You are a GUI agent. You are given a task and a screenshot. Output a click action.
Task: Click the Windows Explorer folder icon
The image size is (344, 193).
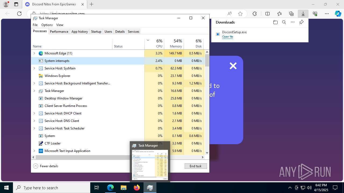pyautogui.click(x=41, y=76)
